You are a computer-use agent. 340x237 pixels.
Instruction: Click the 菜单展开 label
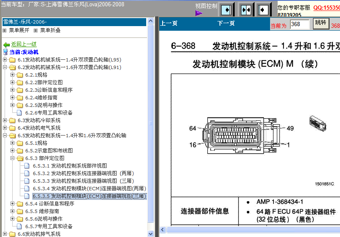click(x=19, y=30)
